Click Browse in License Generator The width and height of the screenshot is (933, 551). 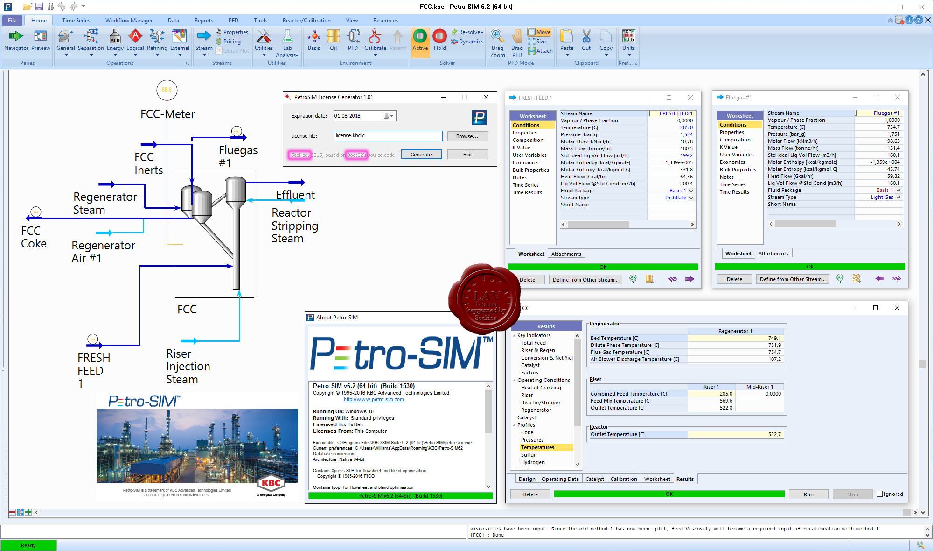[x=467, y=136]
